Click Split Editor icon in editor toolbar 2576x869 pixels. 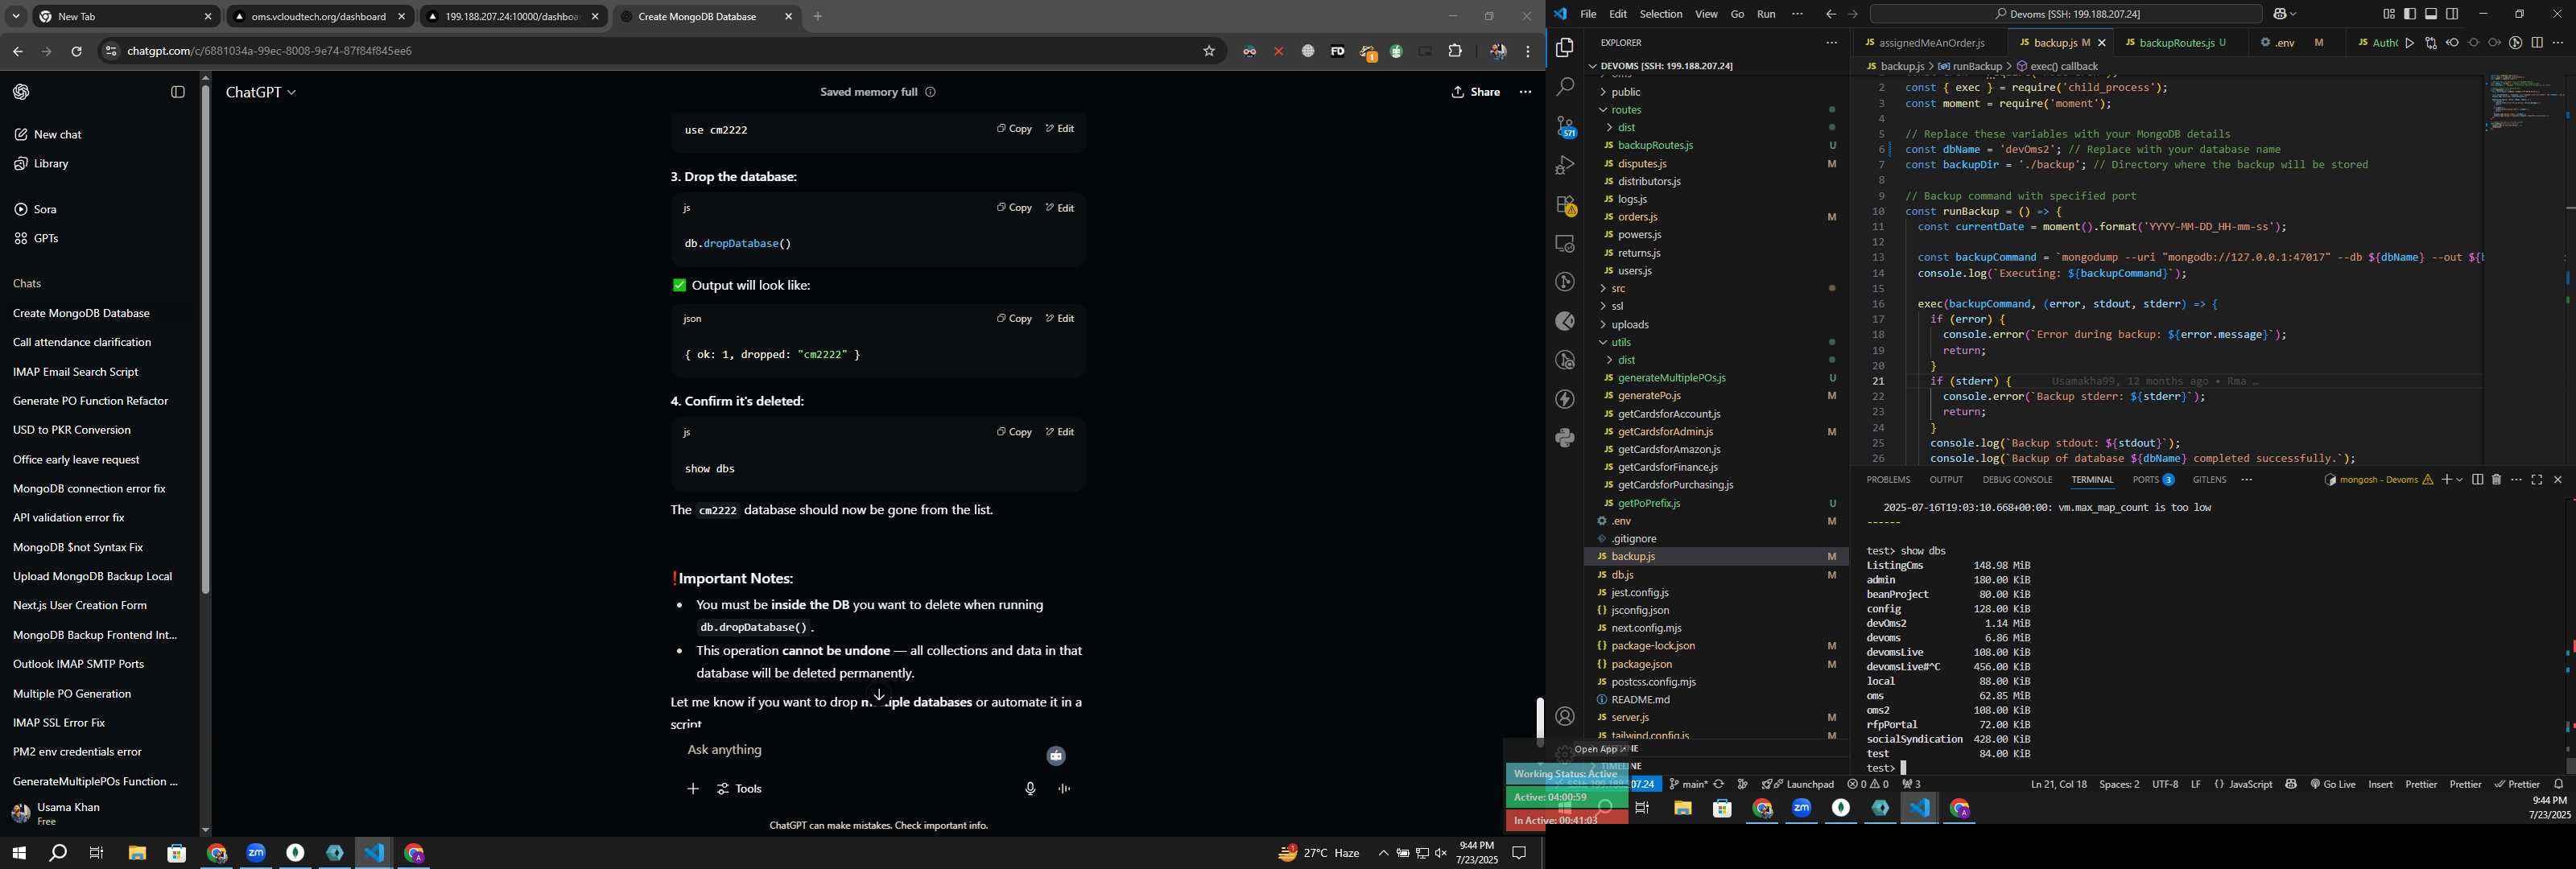[x=2537, y=43]
